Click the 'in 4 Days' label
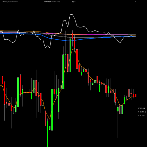This screenshot has height=147, width=147. coord(141,116)
